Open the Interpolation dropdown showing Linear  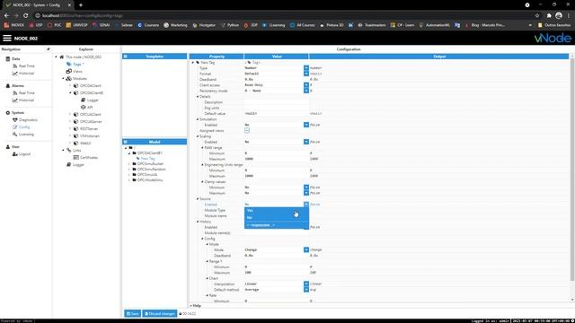tap(306, 284)
